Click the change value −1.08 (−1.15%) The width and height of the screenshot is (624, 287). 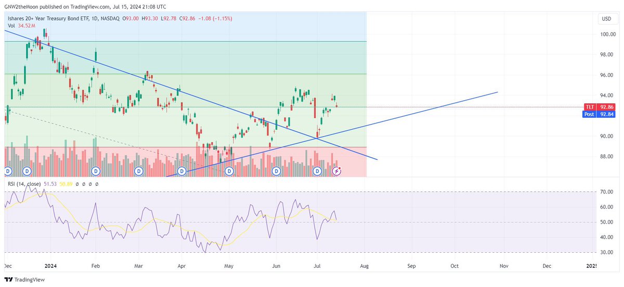[x=216, y=18]
